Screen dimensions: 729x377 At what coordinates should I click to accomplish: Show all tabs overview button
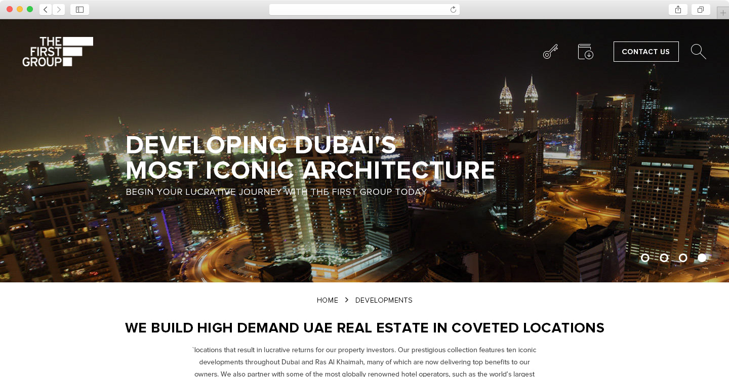pyautogui.click(x=701, y=10)
